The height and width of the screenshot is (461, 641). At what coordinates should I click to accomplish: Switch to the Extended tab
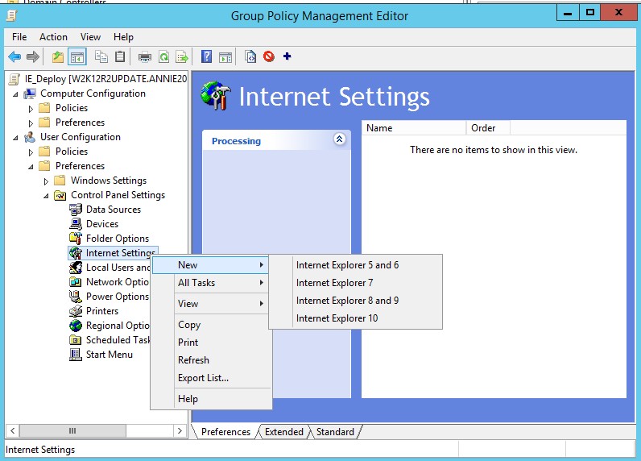tap(284, 432)
